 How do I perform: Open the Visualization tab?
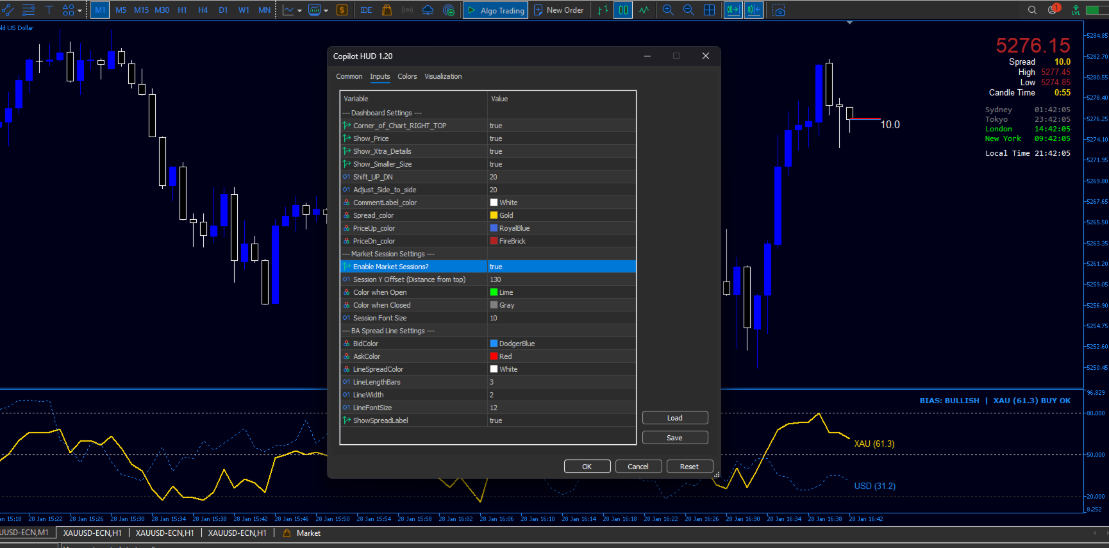(443, 76)
